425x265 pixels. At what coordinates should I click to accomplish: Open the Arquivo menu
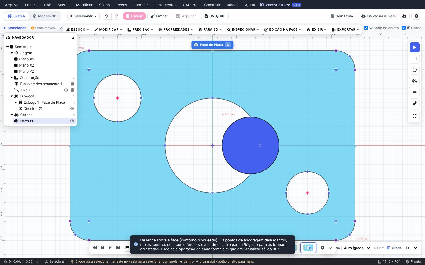tap(12, 5)
